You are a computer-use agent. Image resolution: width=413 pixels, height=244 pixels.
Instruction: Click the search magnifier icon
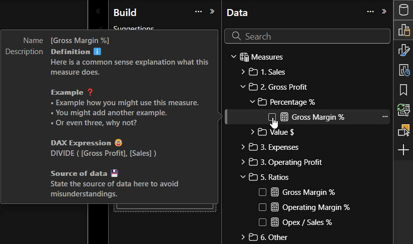(236, 36)
